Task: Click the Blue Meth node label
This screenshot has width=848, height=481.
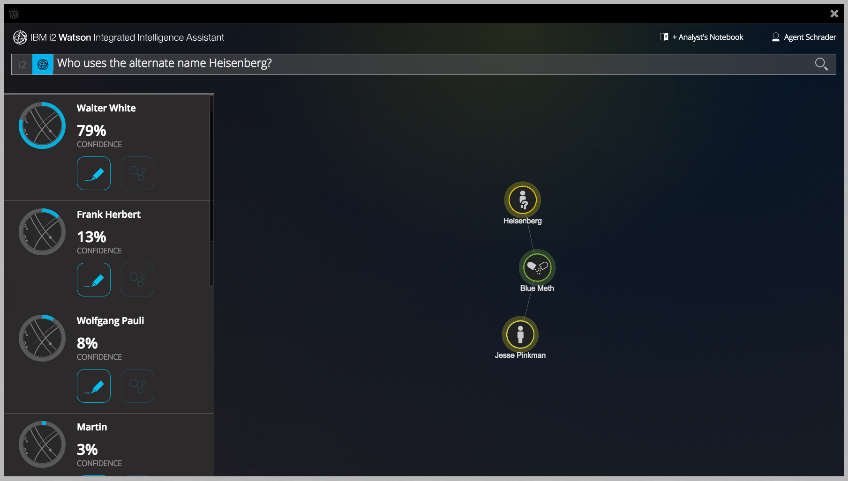Action: point(537,288)
